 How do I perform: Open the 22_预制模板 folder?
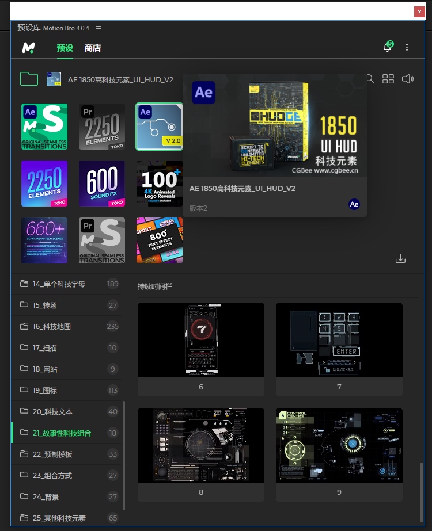(x=66, y=454)
